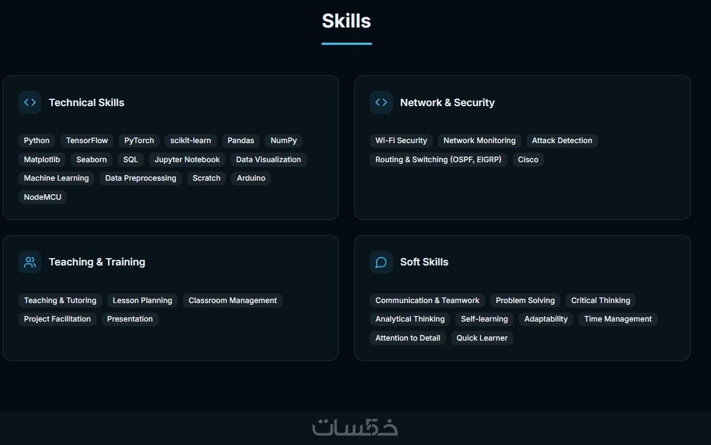Click the Quick Learner badge
The width and height of the screenshot is (711, 445).
[482, 338]
